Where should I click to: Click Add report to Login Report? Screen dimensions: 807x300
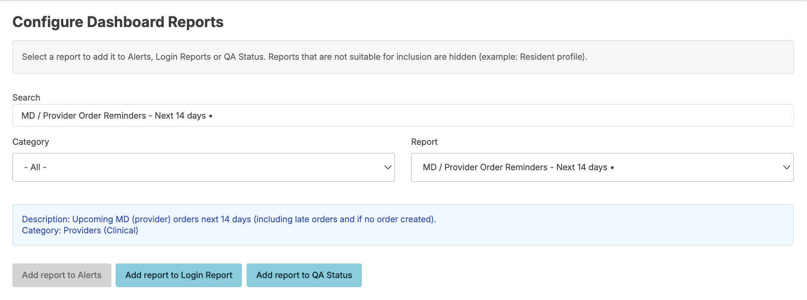[x=179, y=275]
